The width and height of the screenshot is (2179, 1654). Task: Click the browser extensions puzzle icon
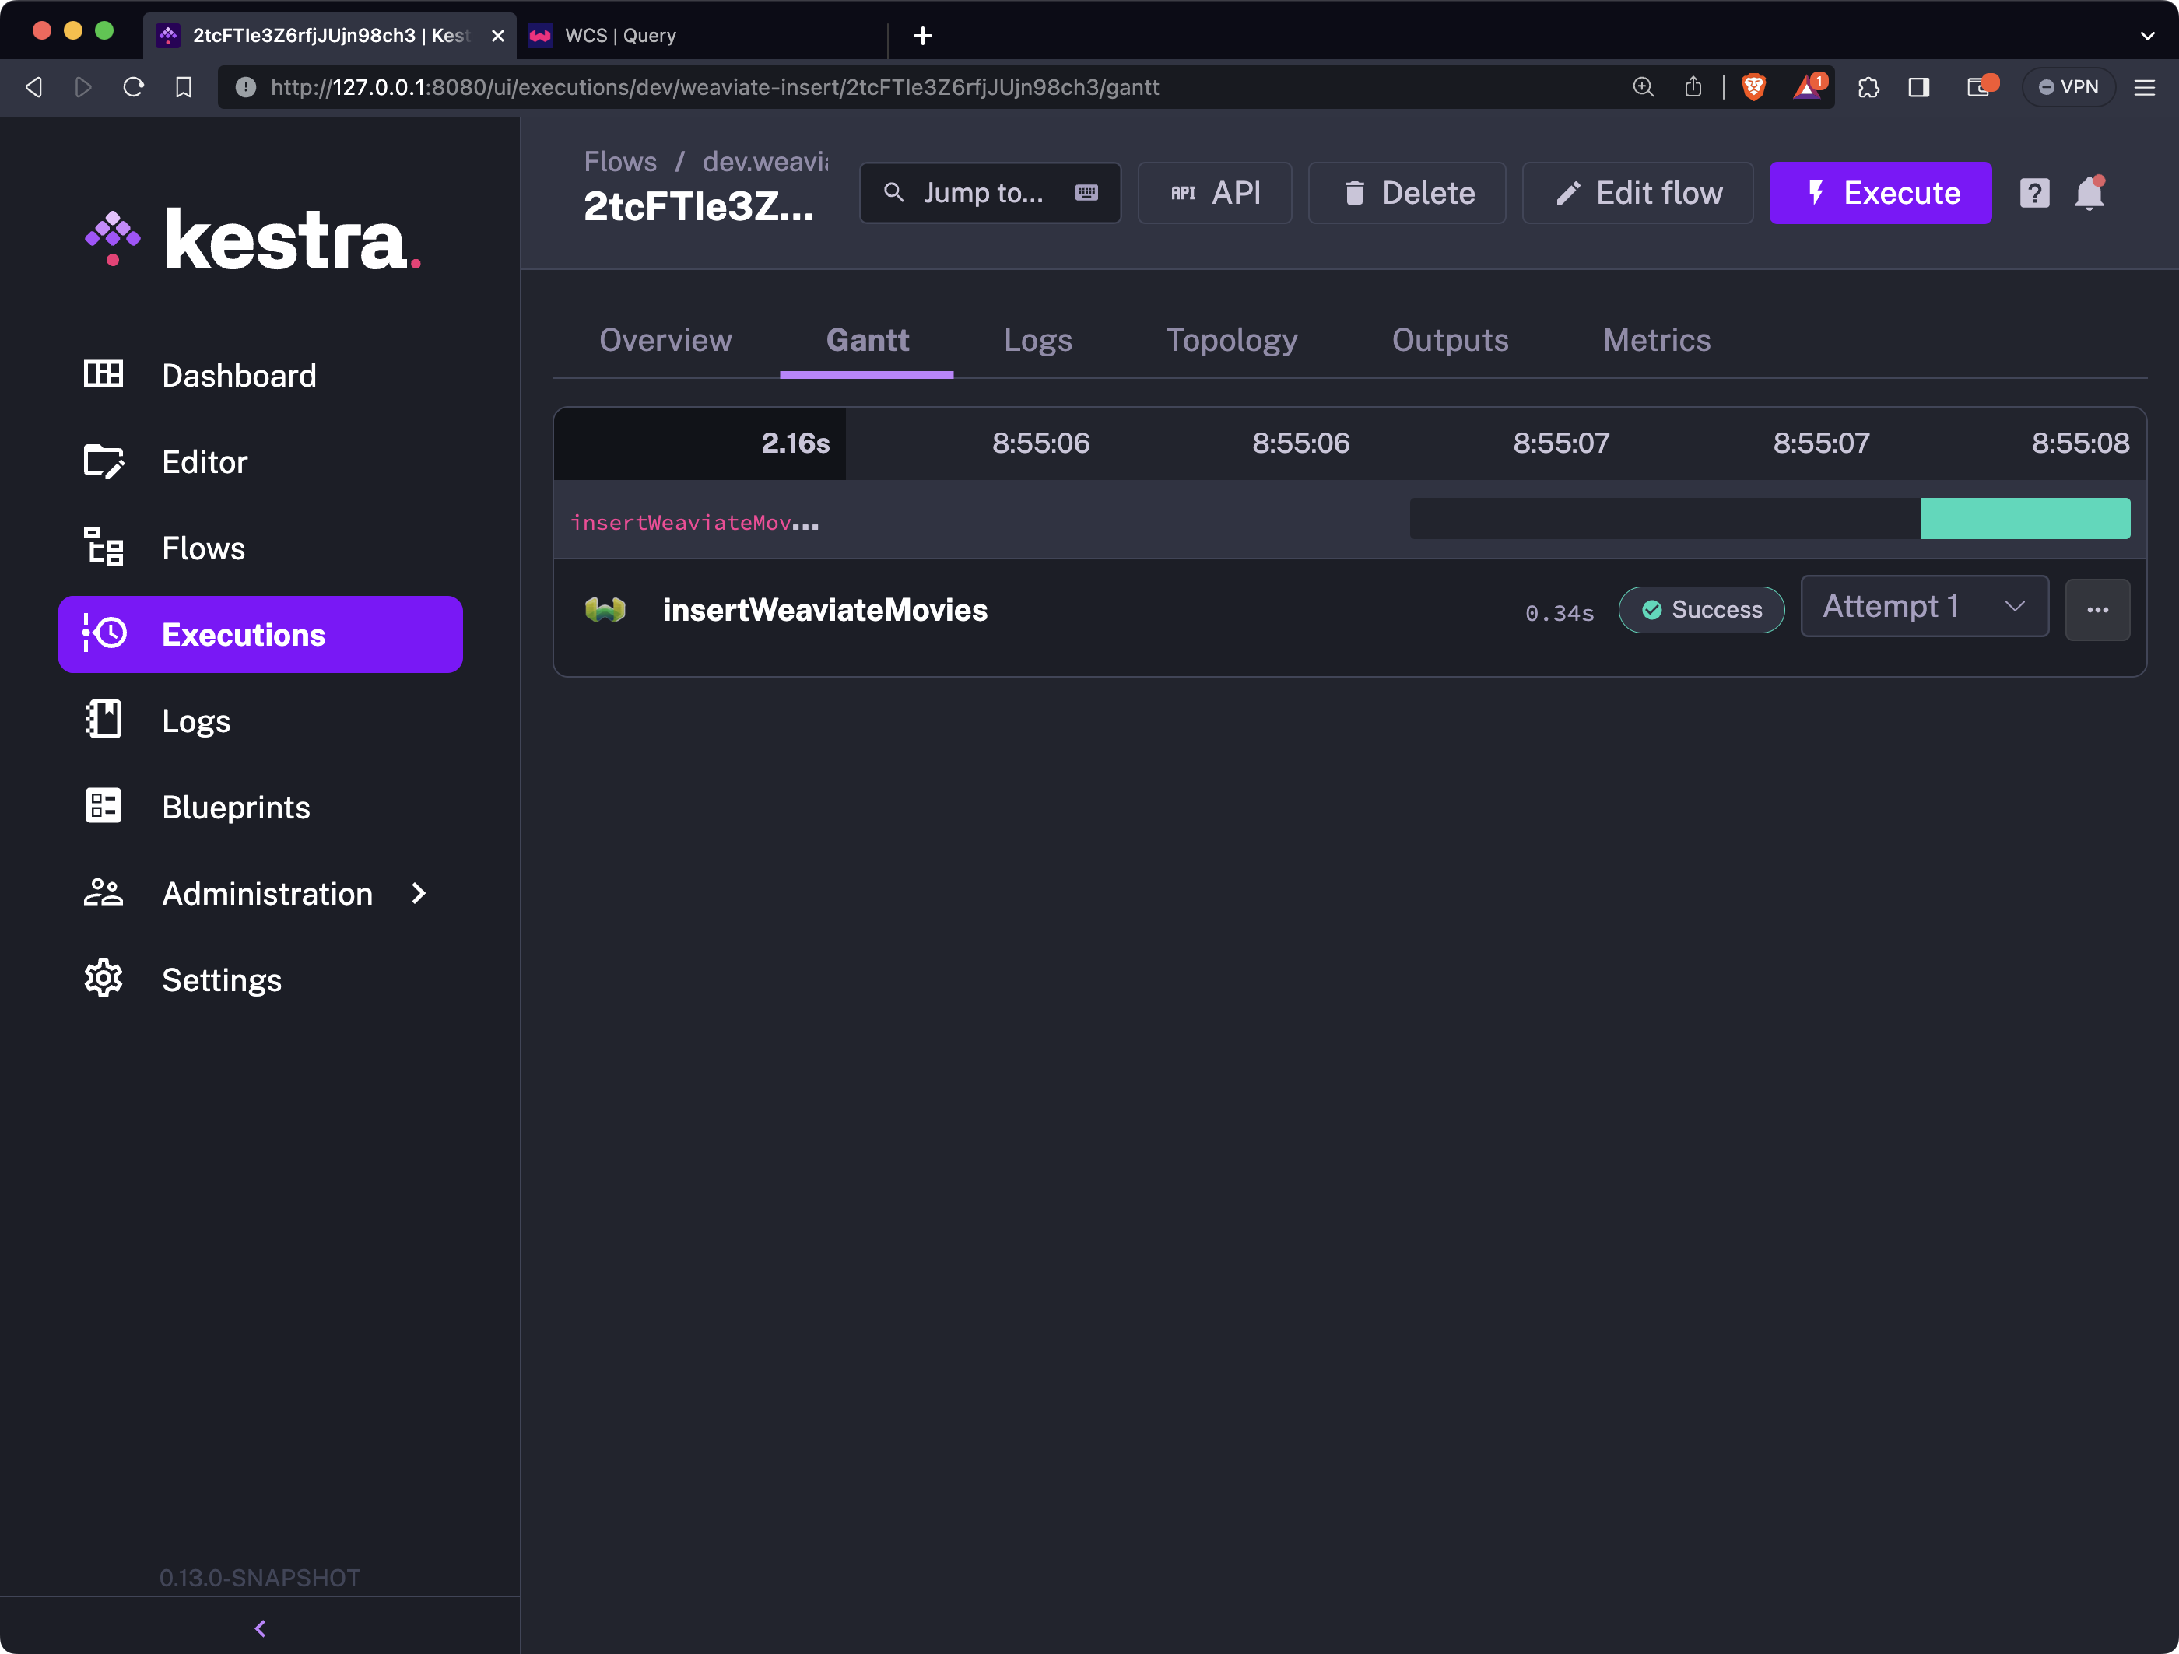point(1868,88)
